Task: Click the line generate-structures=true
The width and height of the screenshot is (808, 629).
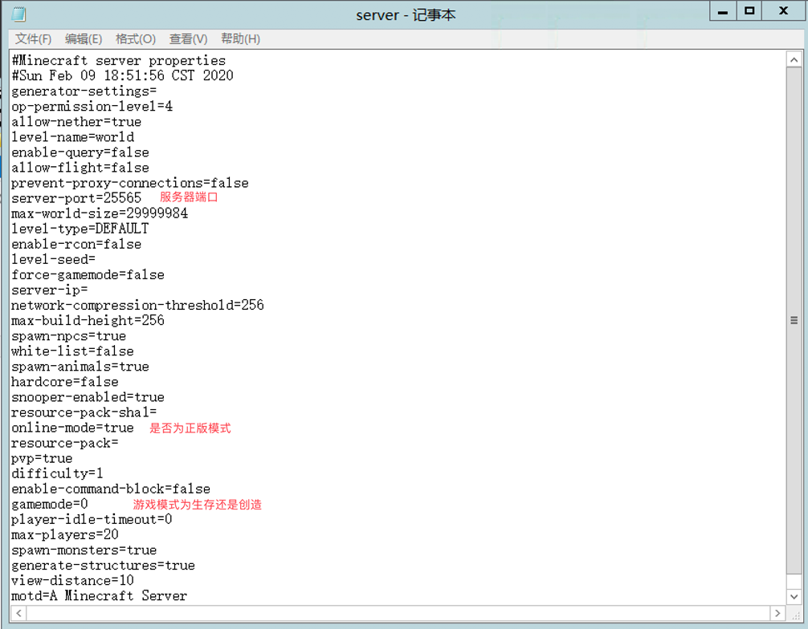Action: point(103,566)
